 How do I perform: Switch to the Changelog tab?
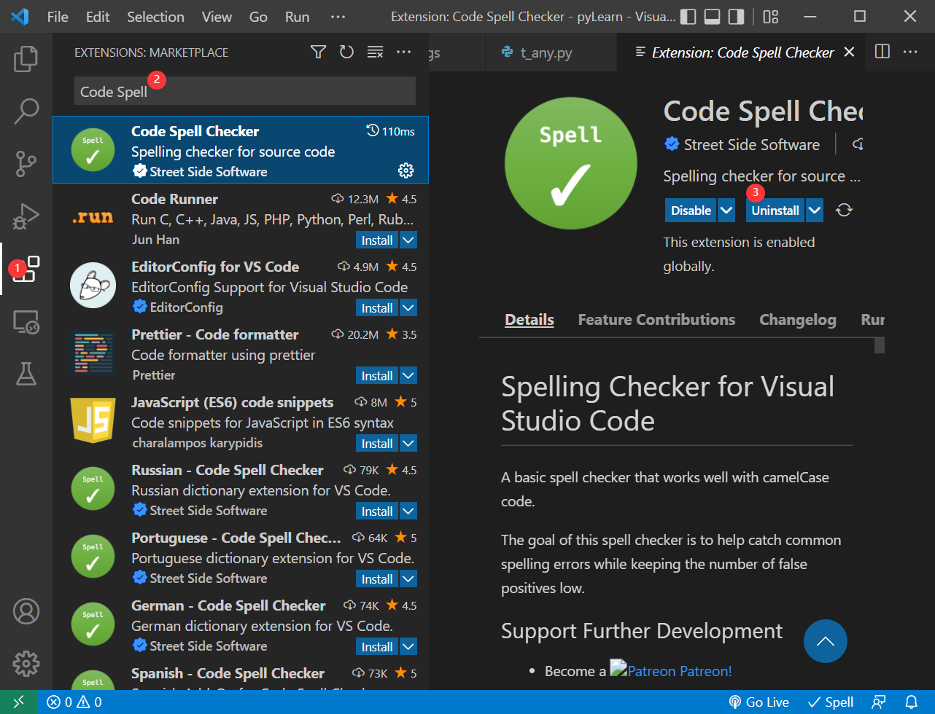point(797,319)
